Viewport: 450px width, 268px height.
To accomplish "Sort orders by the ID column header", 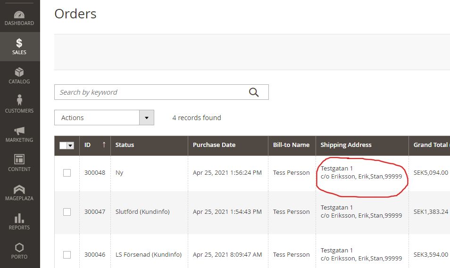I will coord(88,145).
